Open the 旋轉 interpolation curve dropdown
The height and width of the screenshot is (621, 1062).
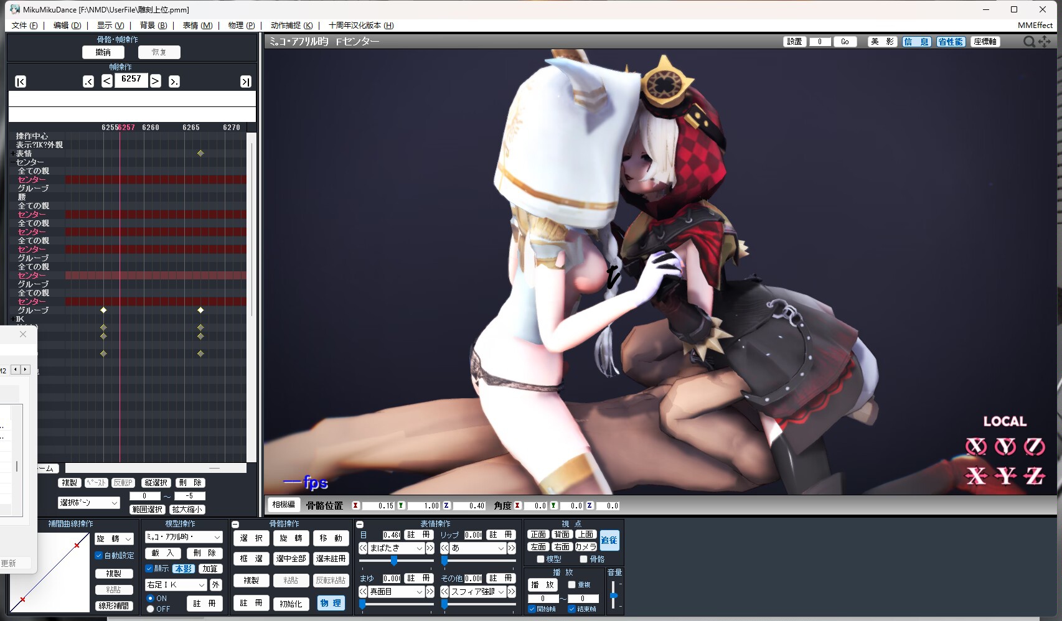tap(115, 539)
